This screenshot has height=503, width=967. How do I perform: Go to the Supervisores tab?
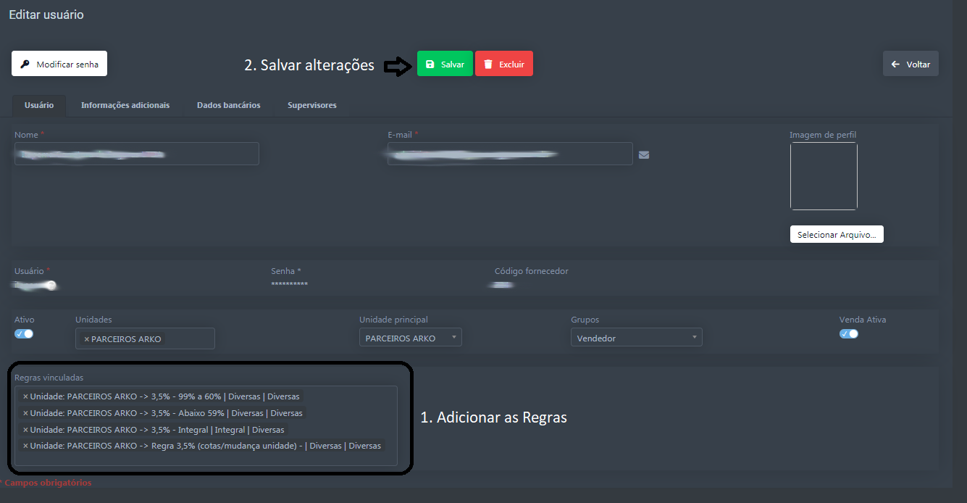click(x=311, y=105)
